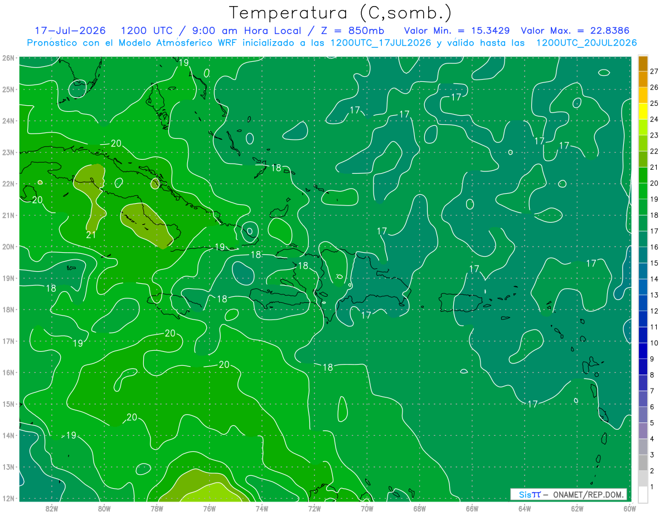Click the '27' value on color scale
The height and width of the screenshot is (516, 669).
pos(654,71)
